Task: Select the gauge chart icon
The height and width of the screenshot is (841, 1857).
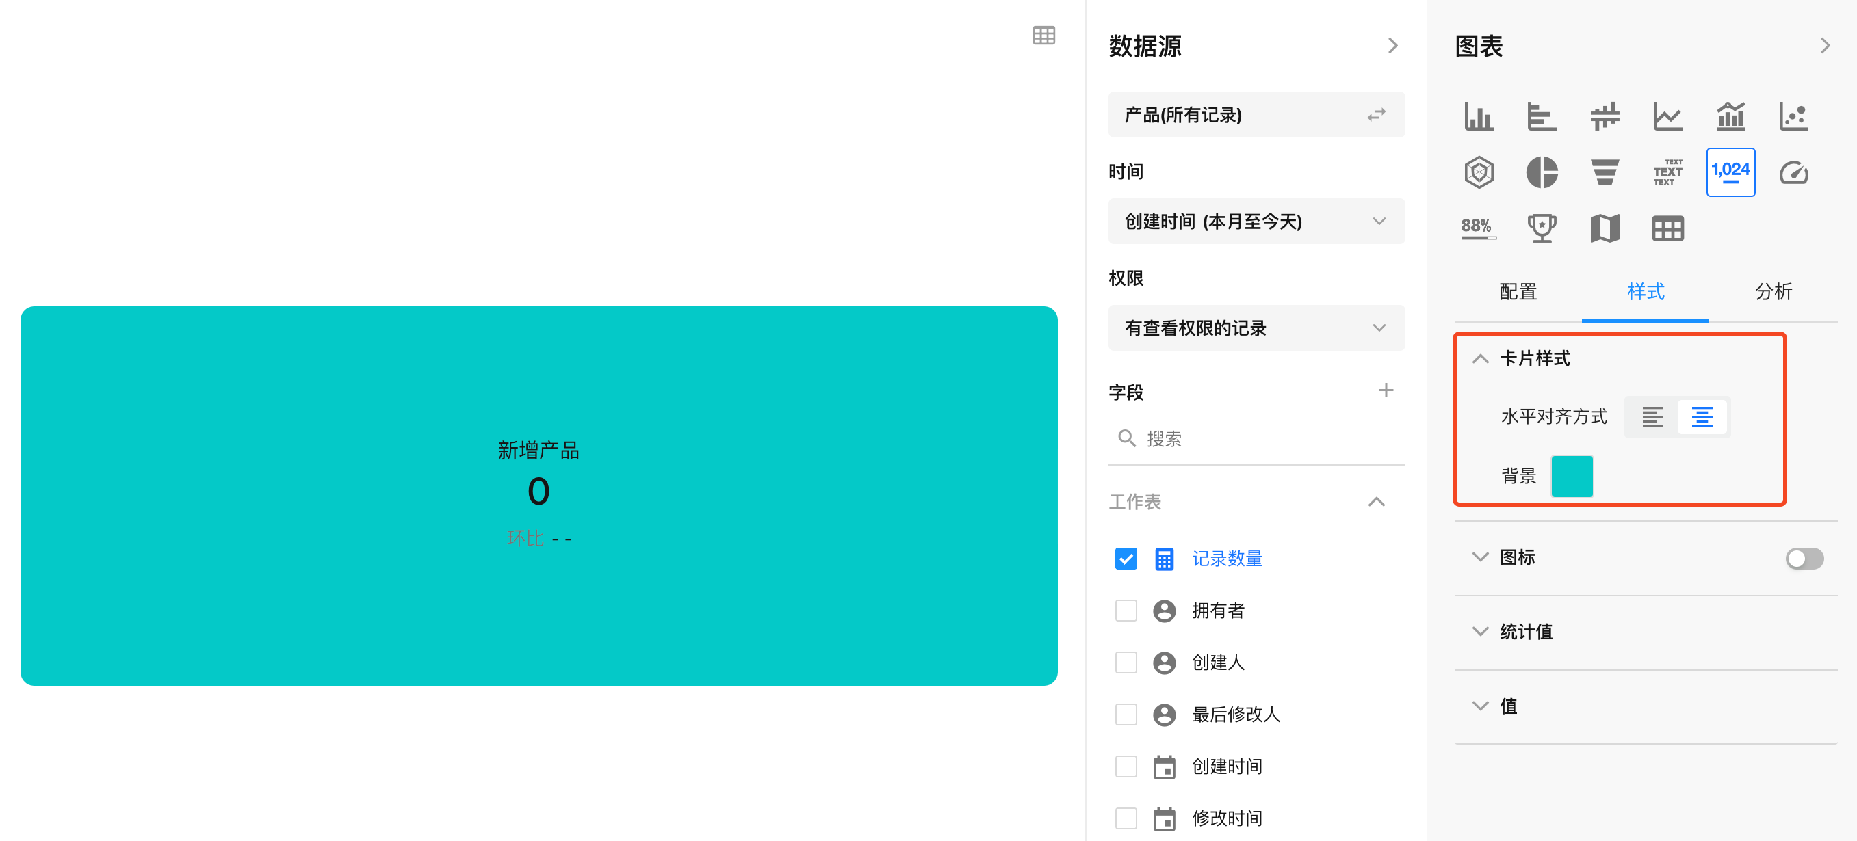Action: 1793,172
